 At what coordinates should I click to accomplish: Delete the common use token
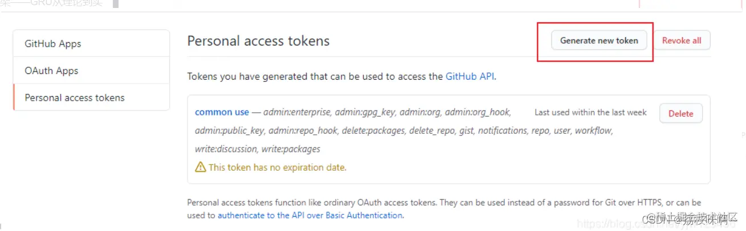coord(680,113)
